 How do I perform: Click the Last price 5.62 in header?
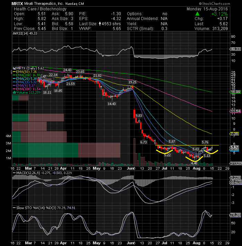click(223, 24)
